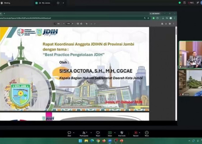202x144 pixels.
Task: Launch Microsoft Edge from the taskbar
Action: tap(92, 141)
